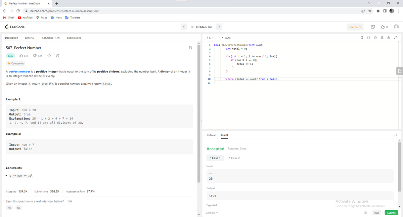Open the Chrome extensions puzzle icon
The height and width of the screenshot is (217, 403).
[x=378, y=11]
